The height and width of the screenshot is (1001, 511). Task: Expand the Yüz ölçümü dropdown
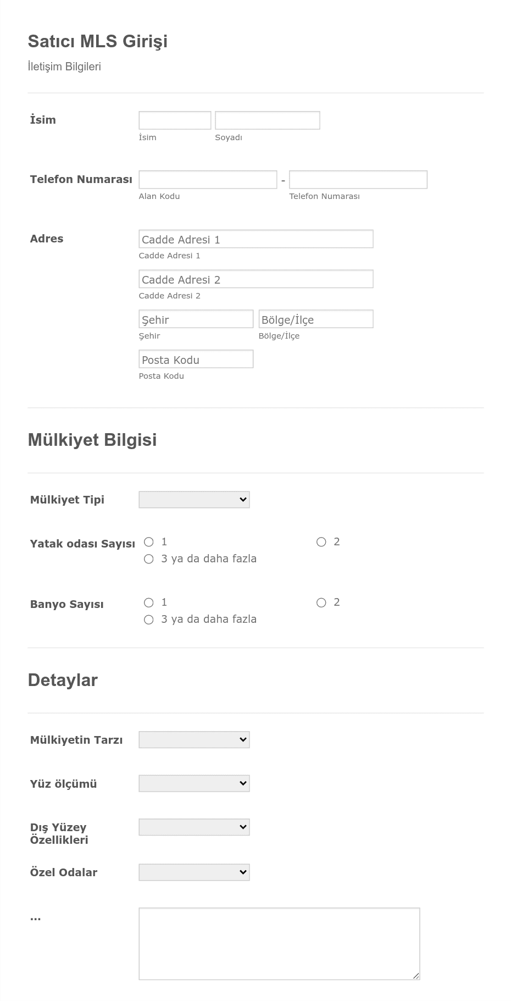click(x=194, y=783)
